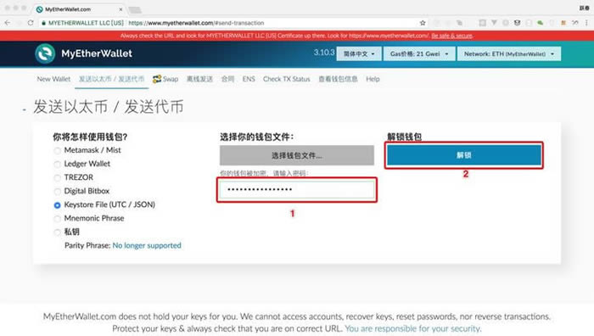Click the dark mask-shaped extension icon

click(x=517, y=23)
